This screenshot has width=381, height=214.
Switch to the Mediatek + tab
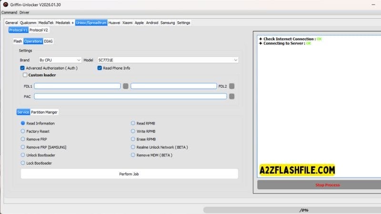pyautogui.click(x=65, y=22)
